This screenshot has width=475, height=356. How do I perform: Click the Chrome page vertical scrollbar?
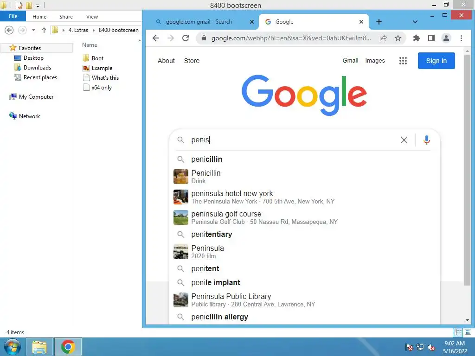(467, 170)
